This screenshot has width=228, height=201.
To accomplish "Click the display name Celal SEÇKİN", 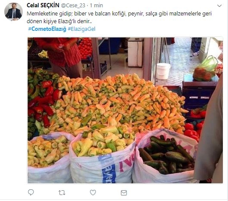I will tap(43, 6).
